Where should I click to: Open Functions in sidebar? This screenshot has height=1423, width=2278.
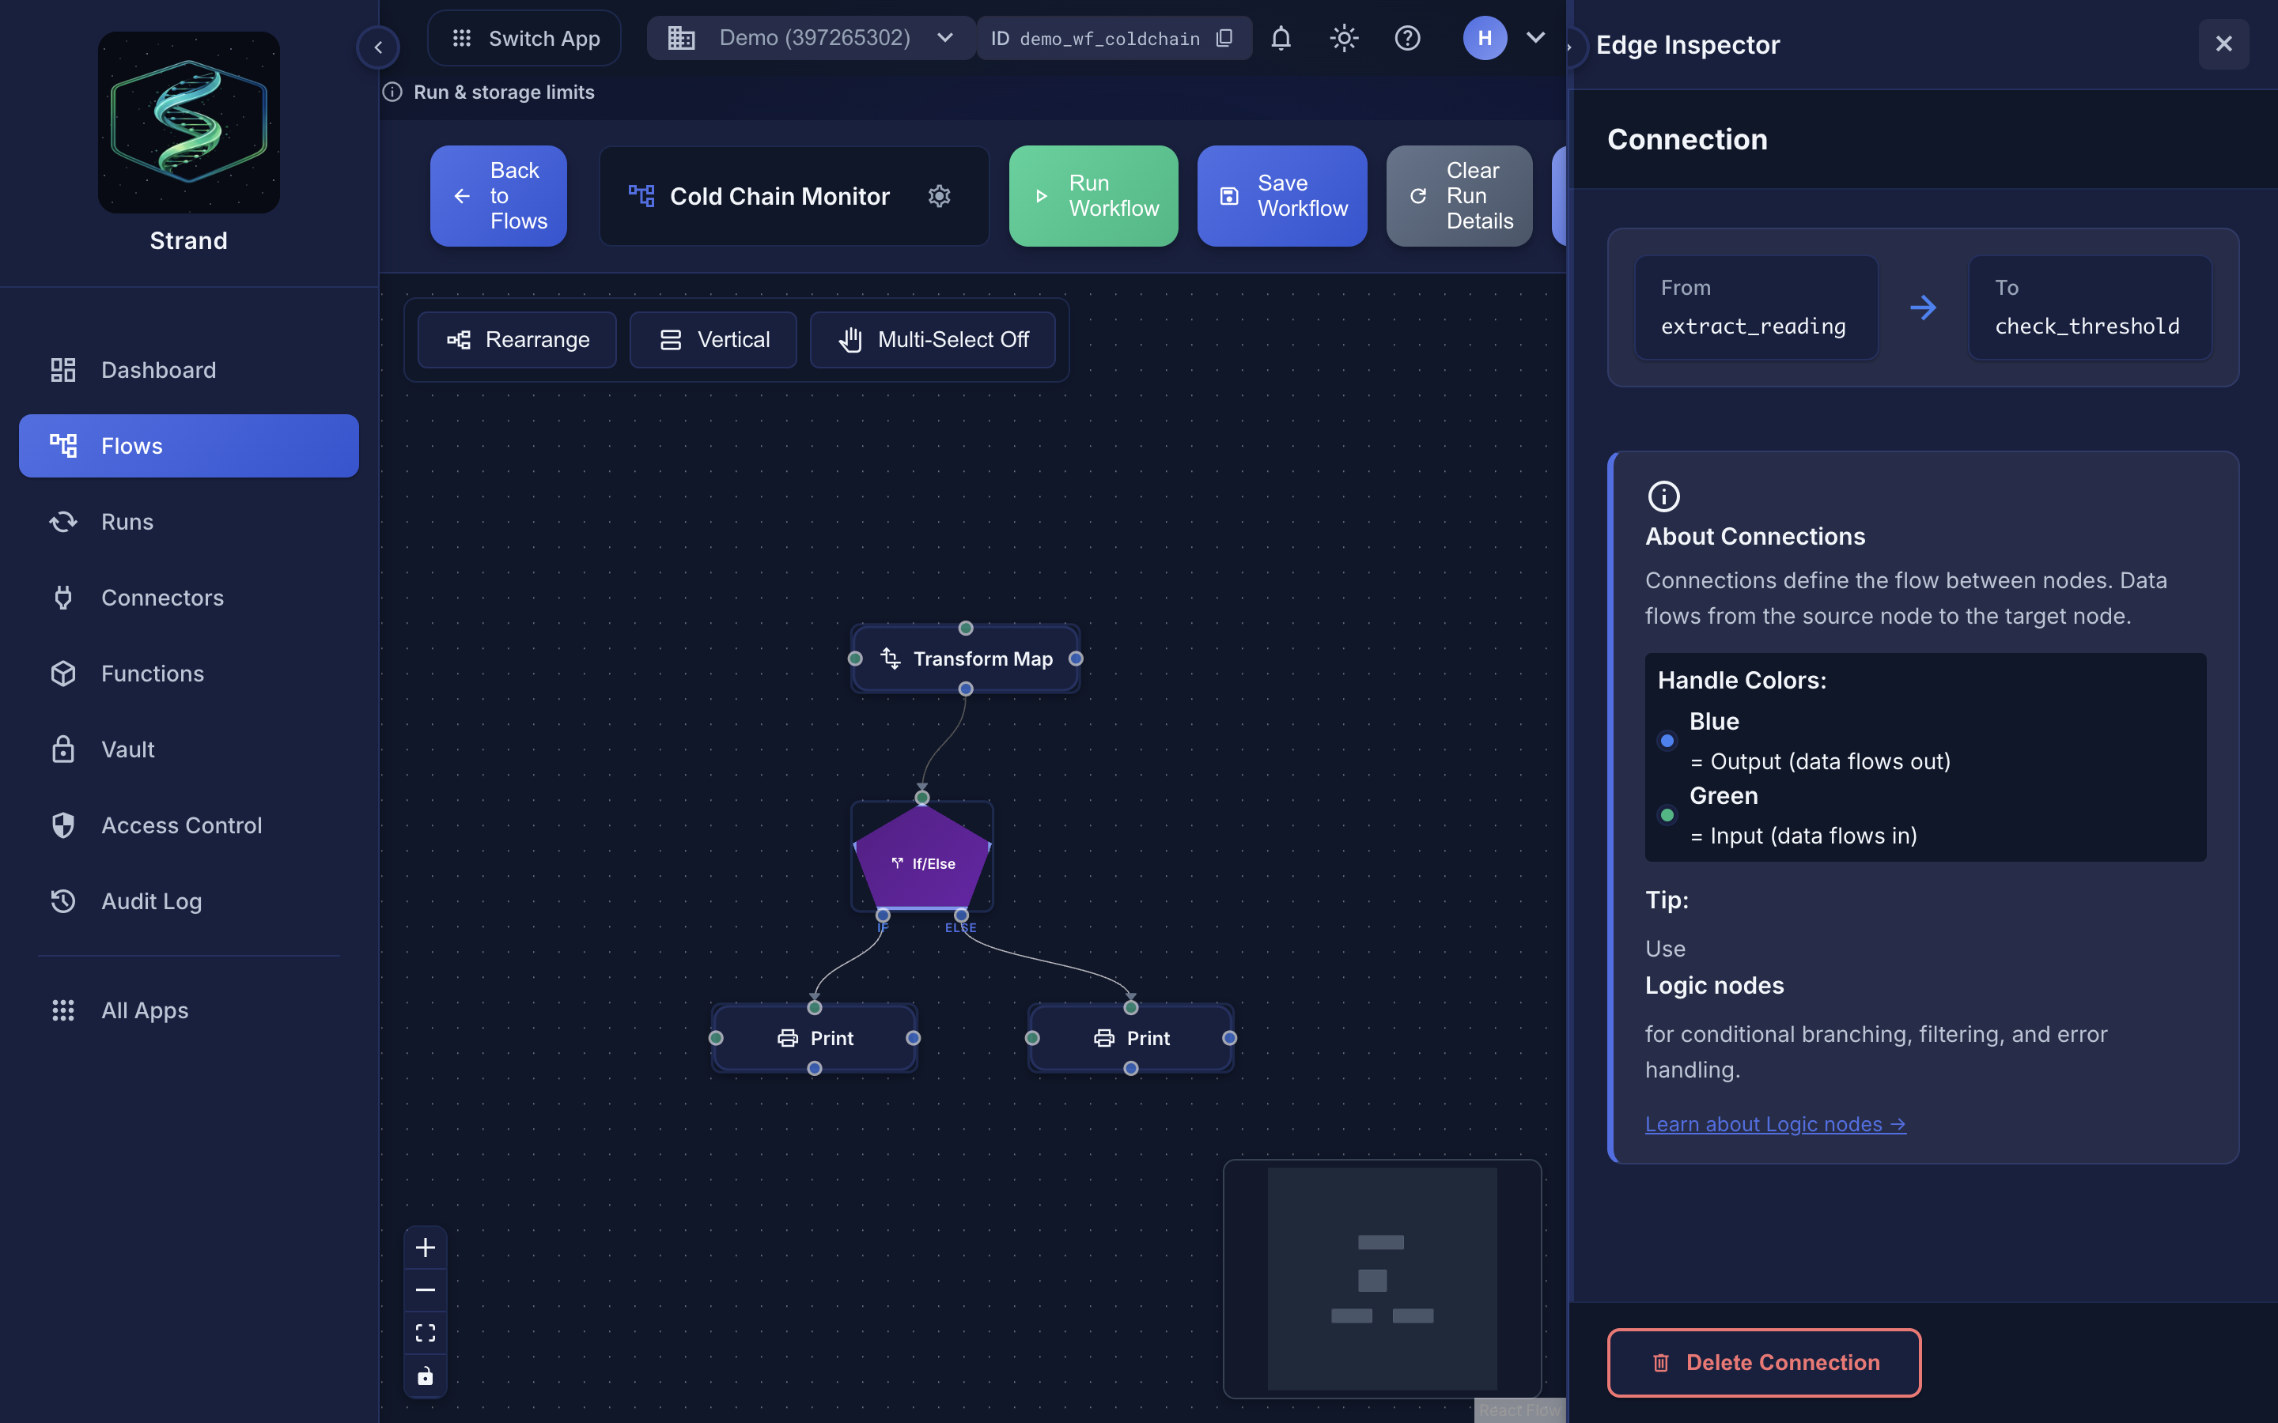coord(188,674)
